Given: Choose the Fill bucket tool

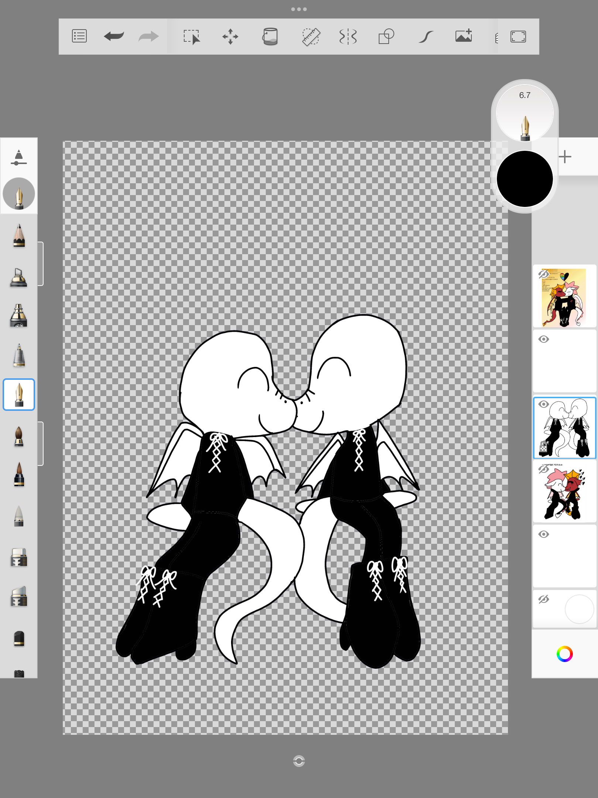Looking at the screenshot, I should 270,37.
